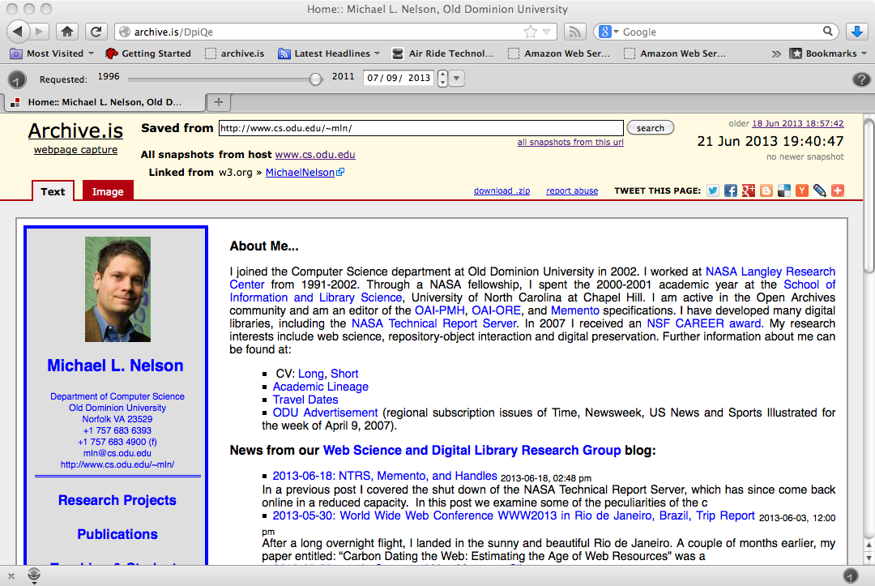Click the page vertical scrollbar thumb
The image size is (875, 586).
click(869, 195)
